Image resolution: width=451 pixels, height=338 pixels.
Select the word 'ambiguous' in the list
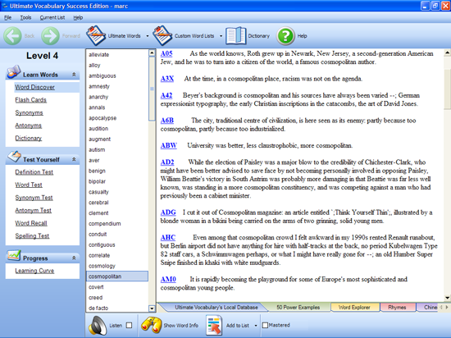102,76
